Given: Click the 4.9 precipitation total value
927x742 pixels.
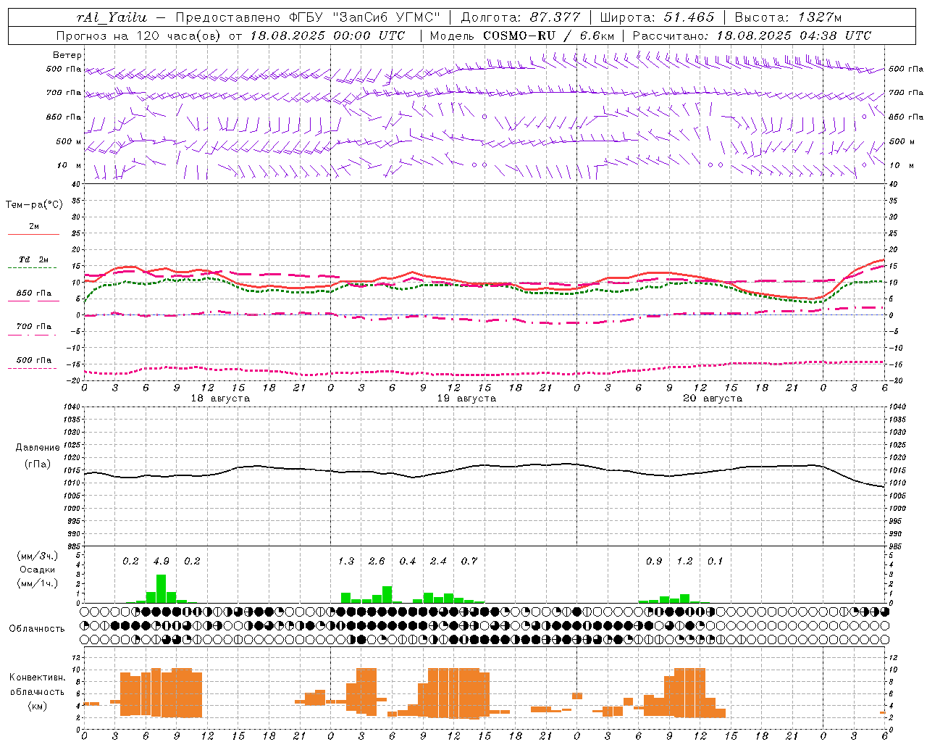Looking at the screenshot, I should tap(161, 561).
